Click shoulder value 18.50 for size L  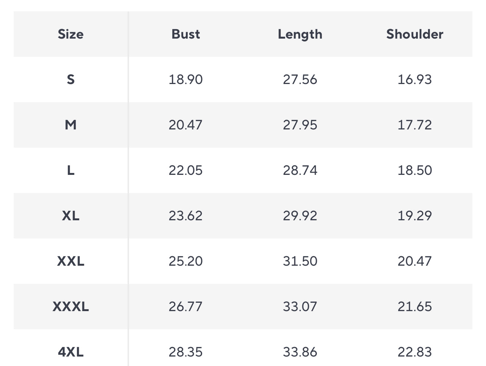tap(415, 170)
